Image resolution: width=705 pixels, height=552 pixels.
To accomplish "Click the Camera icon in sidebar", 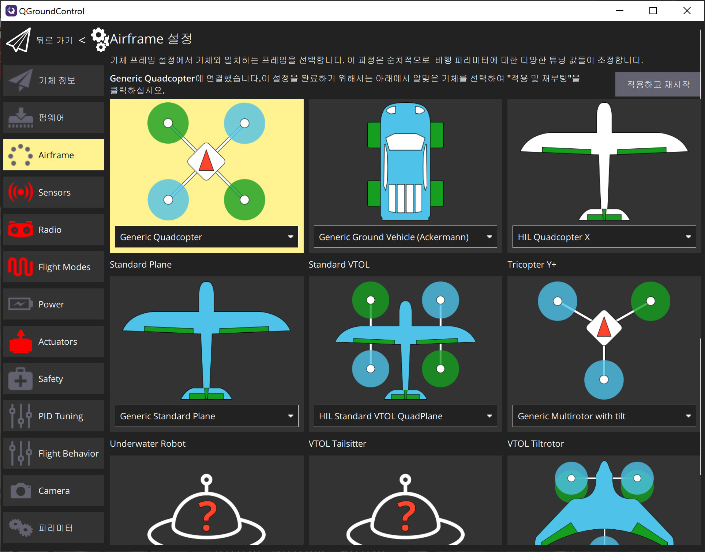I will coord(20,491).
